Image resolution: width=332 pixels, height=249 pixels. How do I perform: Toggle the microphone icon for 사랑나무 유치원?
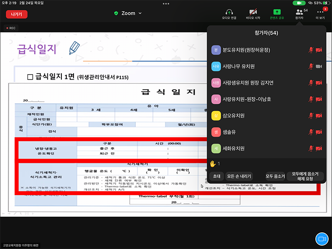coord(310,66)
